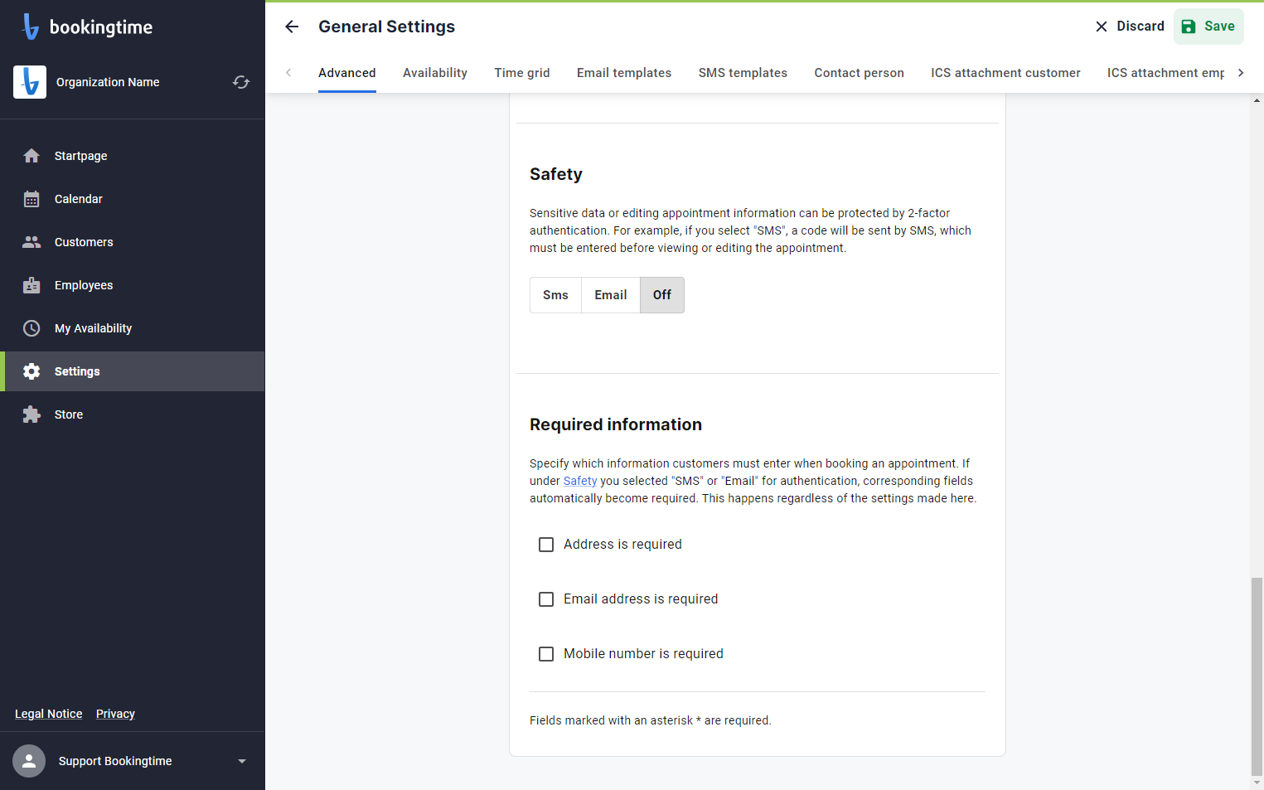Check 'Email address is required' checkbox

[x=546, y=599]
